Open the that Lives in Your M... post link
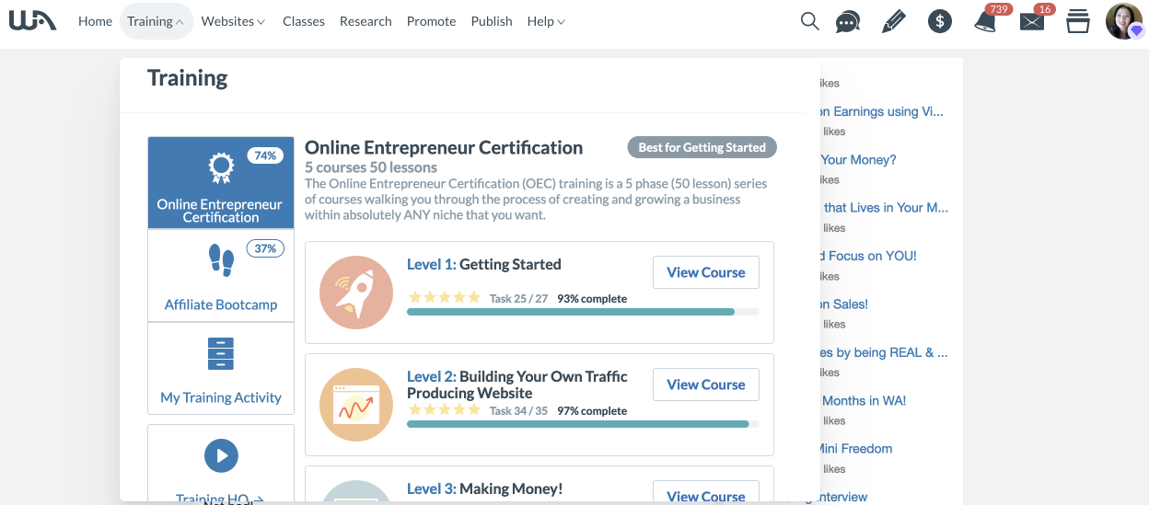The width and height of the screenshot is (1149, 505). coord(885,207)
